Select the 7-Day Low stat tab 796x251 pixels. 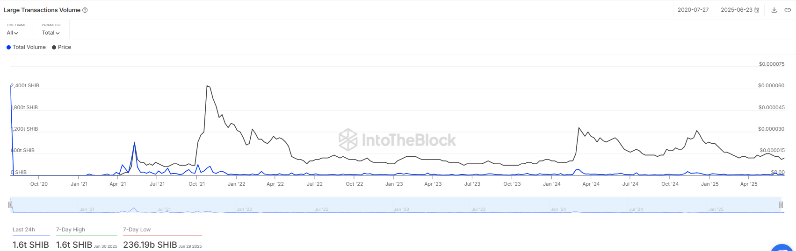tap(137, 230)
